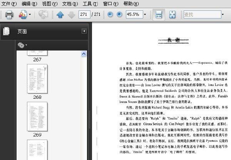Click the 查找 search box
The width and height of the screenshot is (231, 160).
point(203,14)
